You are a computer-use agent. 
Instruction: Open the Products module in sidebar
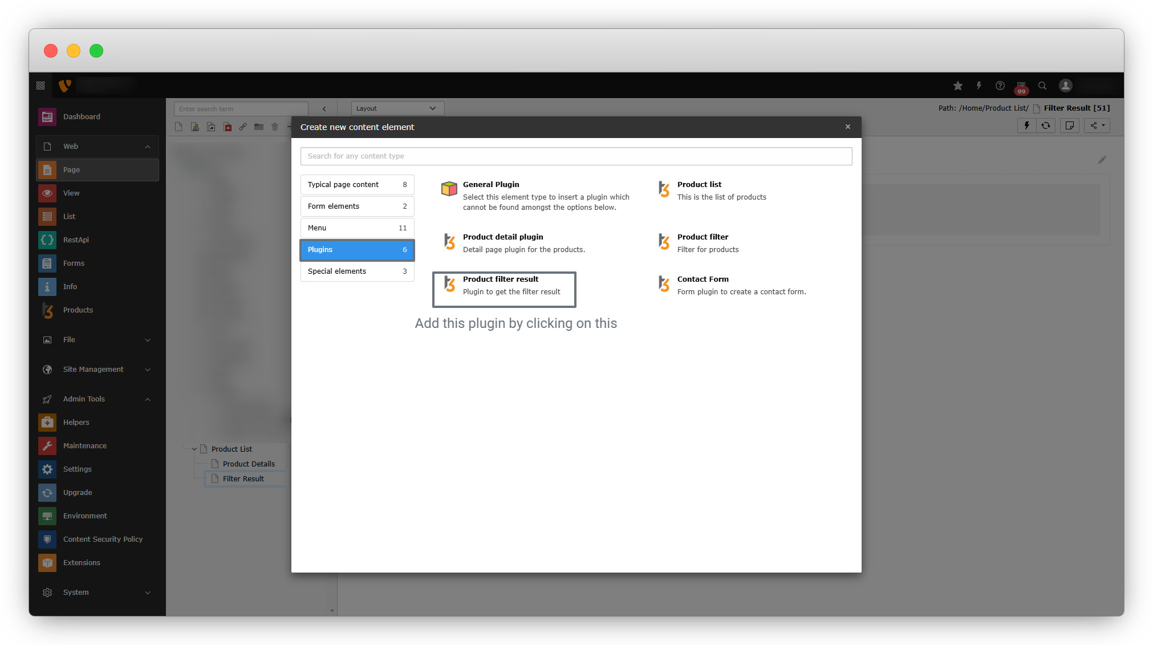coord(78,310)
